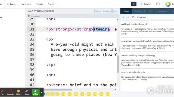Select the Pen annotation tool

pos(2,92)
